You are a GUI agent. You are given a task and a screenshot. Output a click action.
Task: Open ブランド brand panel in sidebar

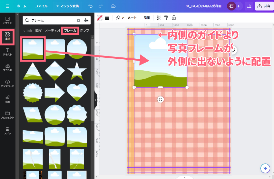click(7, 68)
